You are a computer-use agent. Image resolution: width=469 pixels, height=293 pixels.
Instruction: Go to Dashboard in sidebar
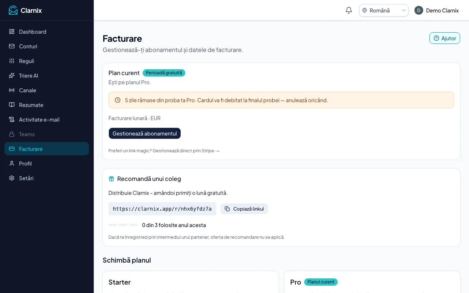click(x=47, y=31)
